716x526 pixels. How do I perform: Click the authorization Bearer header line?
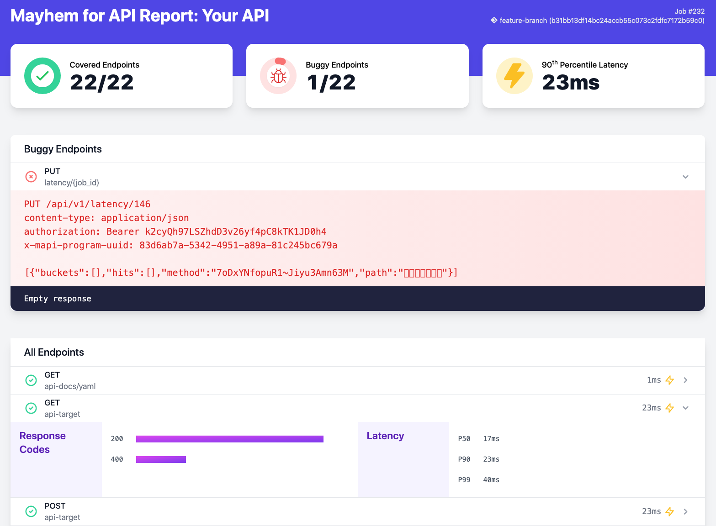point(175,231)
